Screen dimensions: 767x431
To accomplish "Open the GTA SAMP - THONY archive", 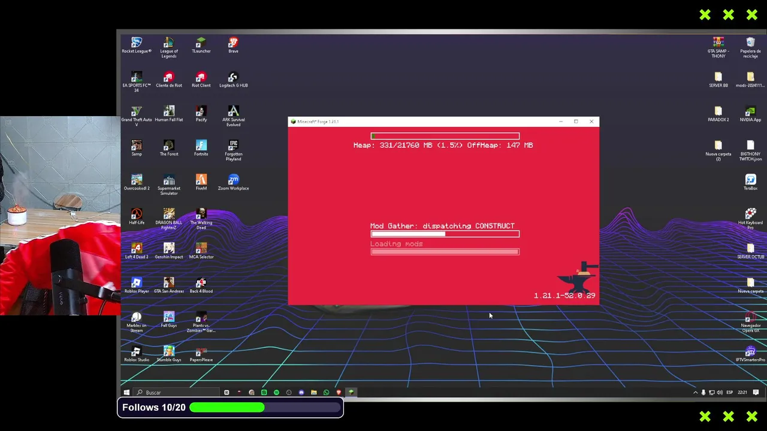I will click(718, 47).
